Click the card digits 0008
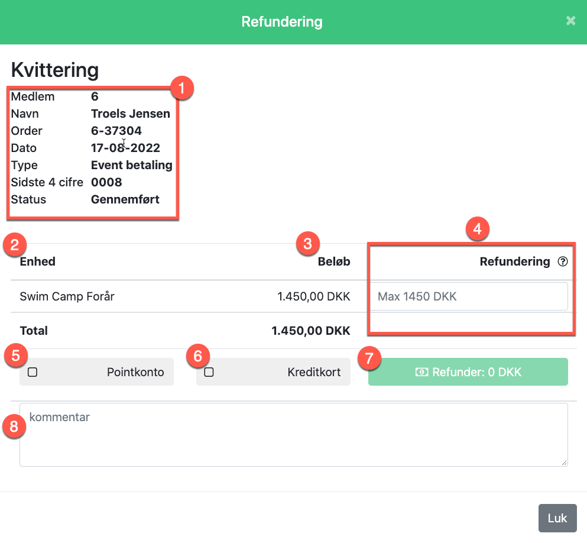587x543 pixels. point(106,182)
